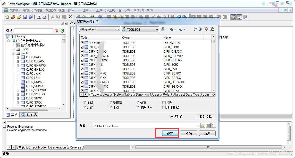Click the Delete X toolbar icon

pos(70,17)
